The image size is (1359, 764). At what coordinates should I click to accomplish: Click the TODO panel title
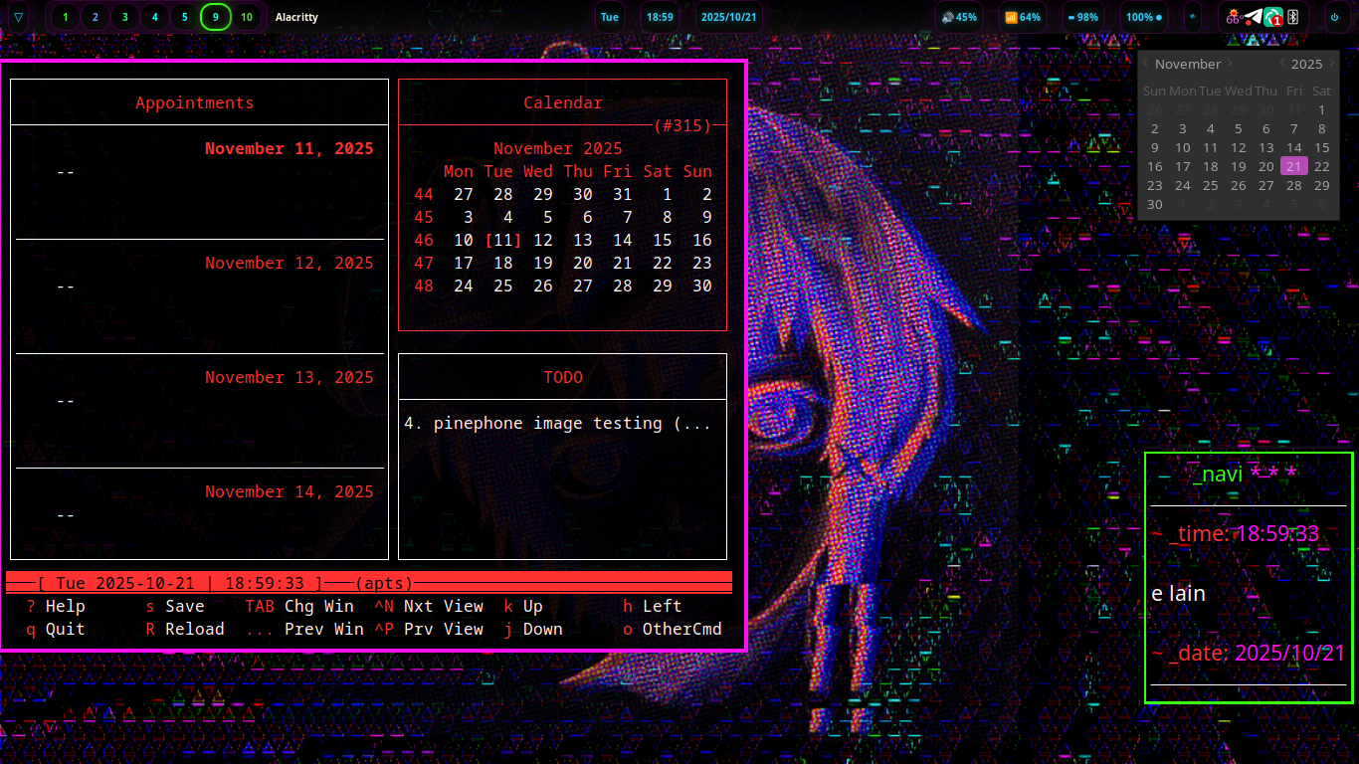point(563,377)
